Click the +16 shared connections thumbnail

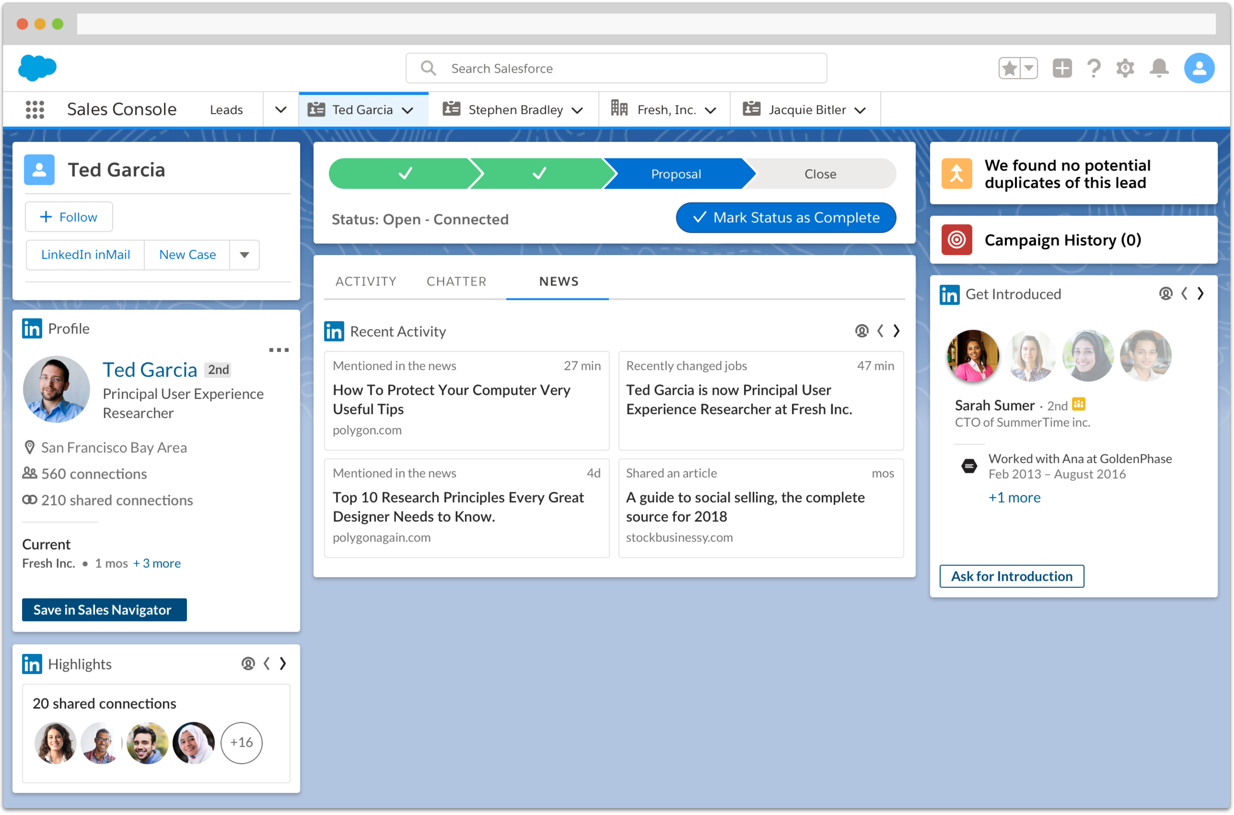pyautogui.click(x=240, y=742)
